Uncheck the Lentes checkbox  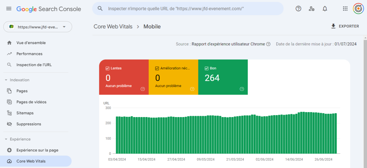coord(107,68)
